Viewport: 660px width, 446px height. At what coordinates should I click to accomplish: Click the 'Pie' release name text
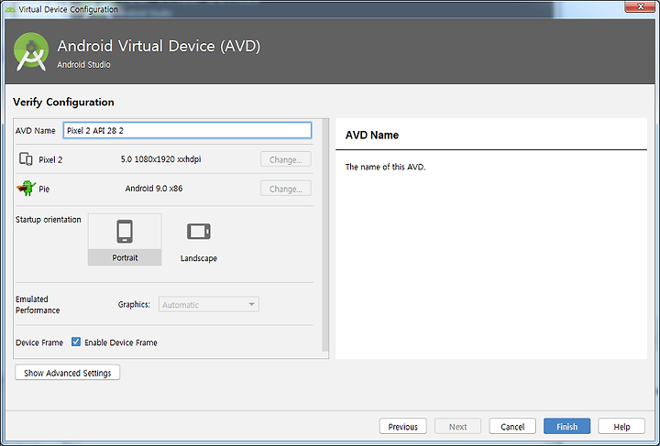coord(44,189)
